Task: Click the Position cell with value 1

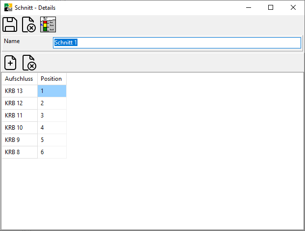Action: (51, 91)
